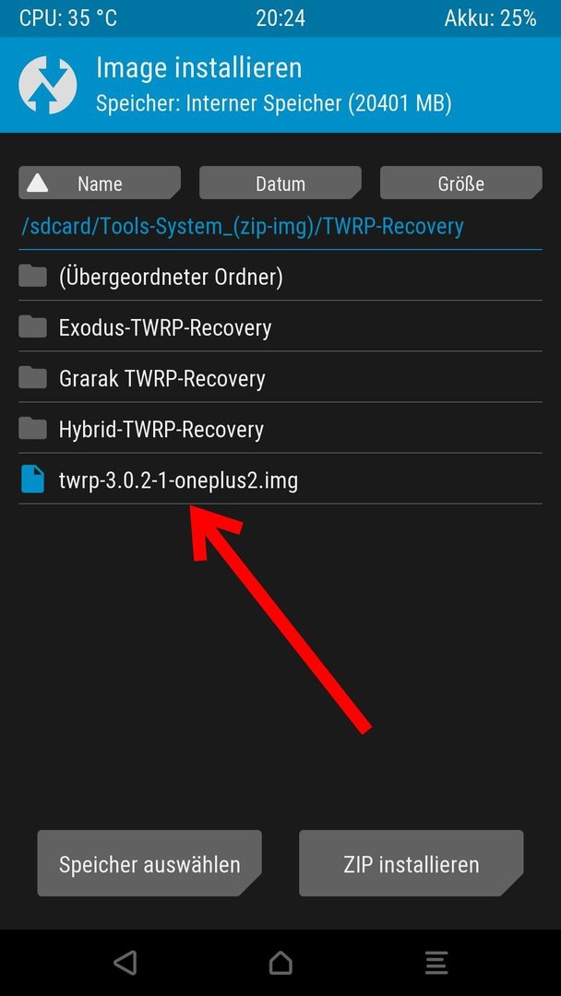Open the Hybrid-TWRP-Recovery folder
Viewport: 561px width, 996px height.
click(x=280, y=429)
